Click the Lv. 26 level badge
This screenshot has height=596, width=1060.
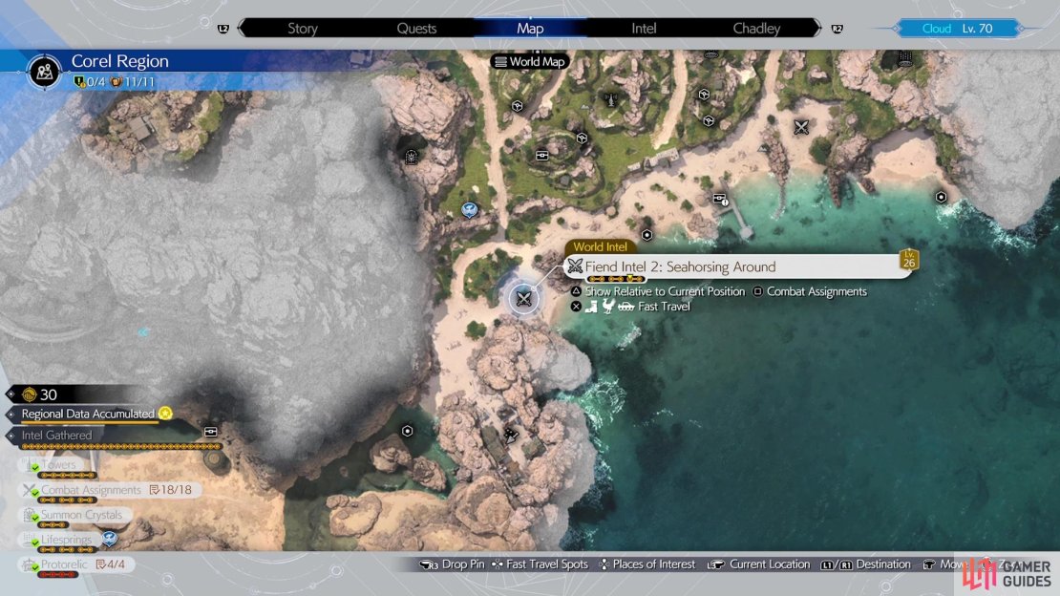908,260
